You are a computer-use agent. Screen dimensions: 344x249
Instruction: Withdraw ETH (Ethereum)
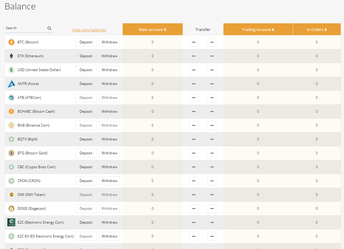pyautogui.click(x=109, y=56)
